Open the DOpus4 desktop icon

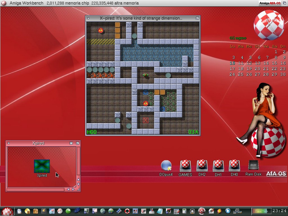166,166
